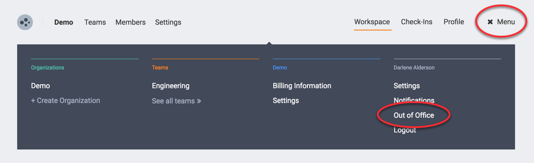Go to Teams in the top navigation
Image resolution: width=534 pixels, height=163 pixels.
95,22
